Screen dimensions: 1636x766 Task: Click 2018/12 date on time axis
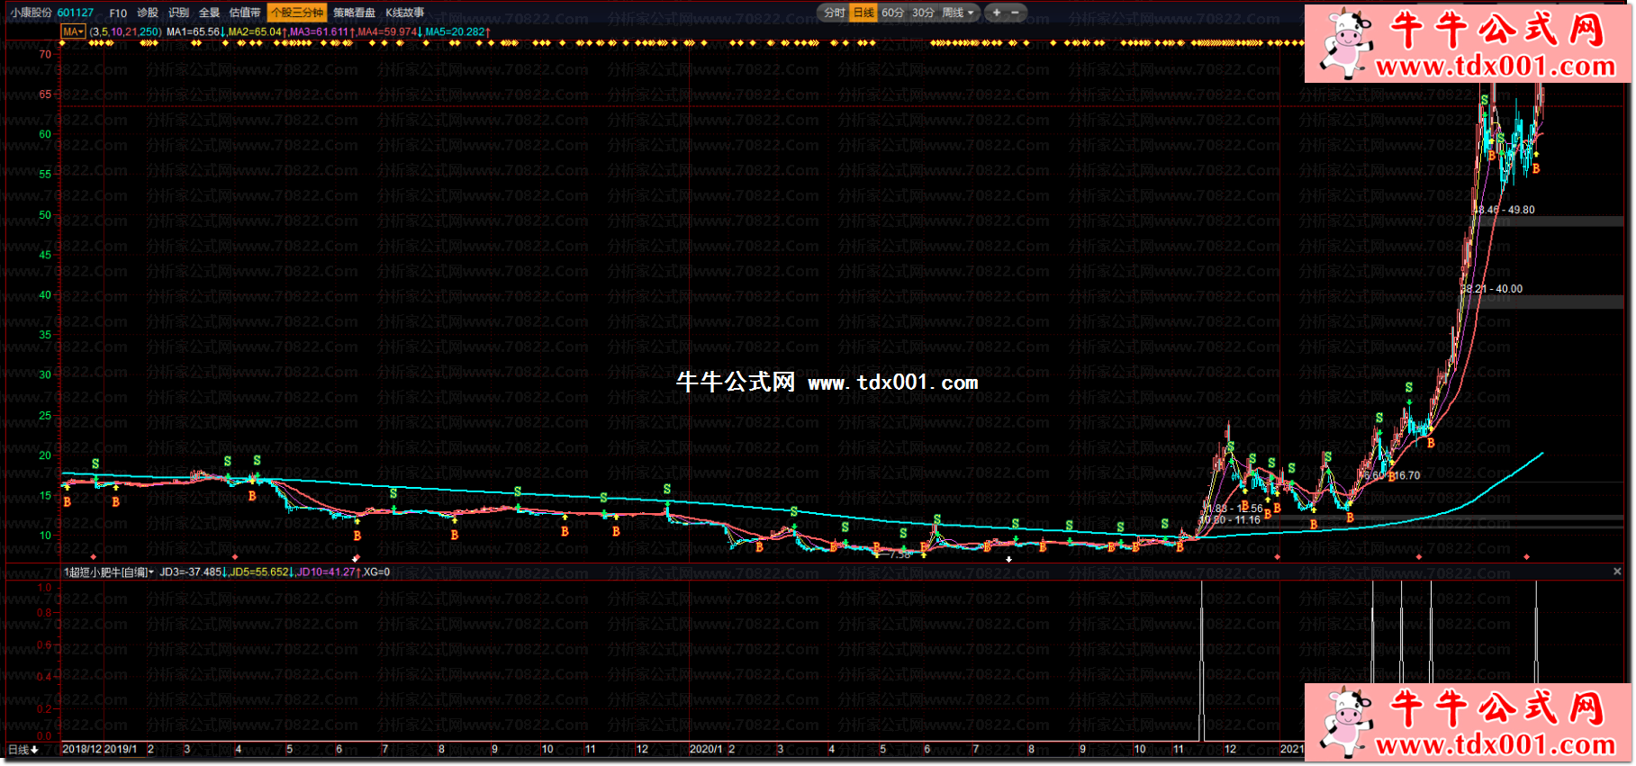[82, 749]
